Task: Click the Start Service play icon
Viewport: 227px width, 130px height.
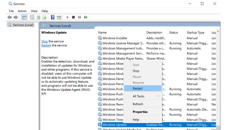Action: pyautogui.click(x=67, y=17)
